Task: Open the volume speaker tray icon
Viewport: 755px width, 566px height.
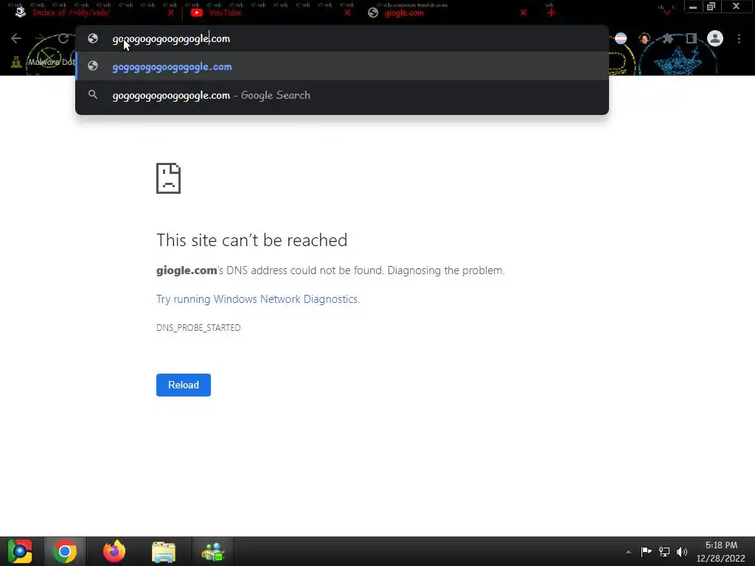Action: click(x=682, y=551)
